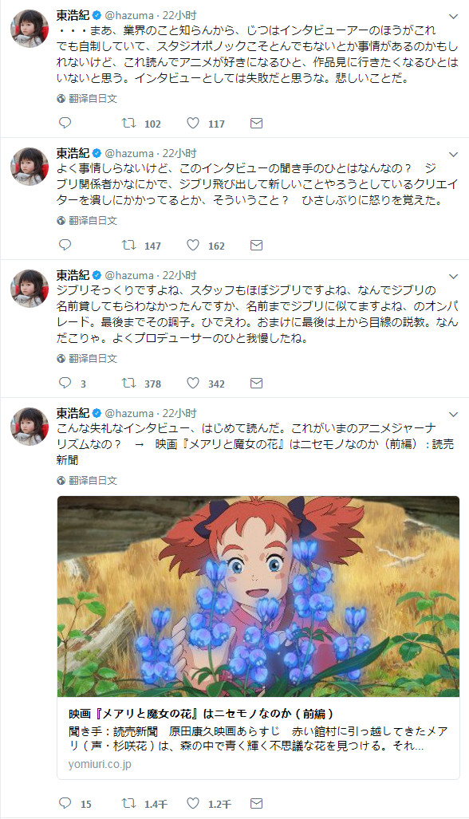Screen dimensions: 469x819
Task: Open chevron menu on third tweet
Action: pos(453,276)
